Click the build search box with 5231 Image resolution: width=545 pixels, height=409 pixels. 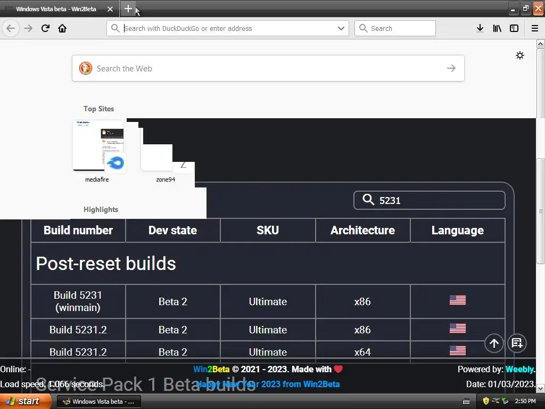(x=430, y=200)
